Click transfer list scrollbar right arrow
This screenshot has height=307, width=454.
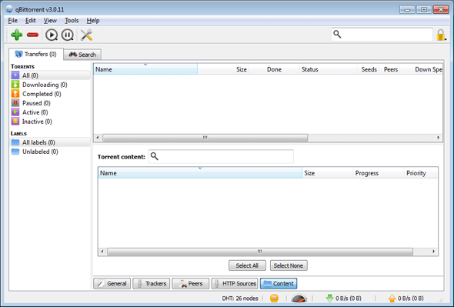(439, 138)
